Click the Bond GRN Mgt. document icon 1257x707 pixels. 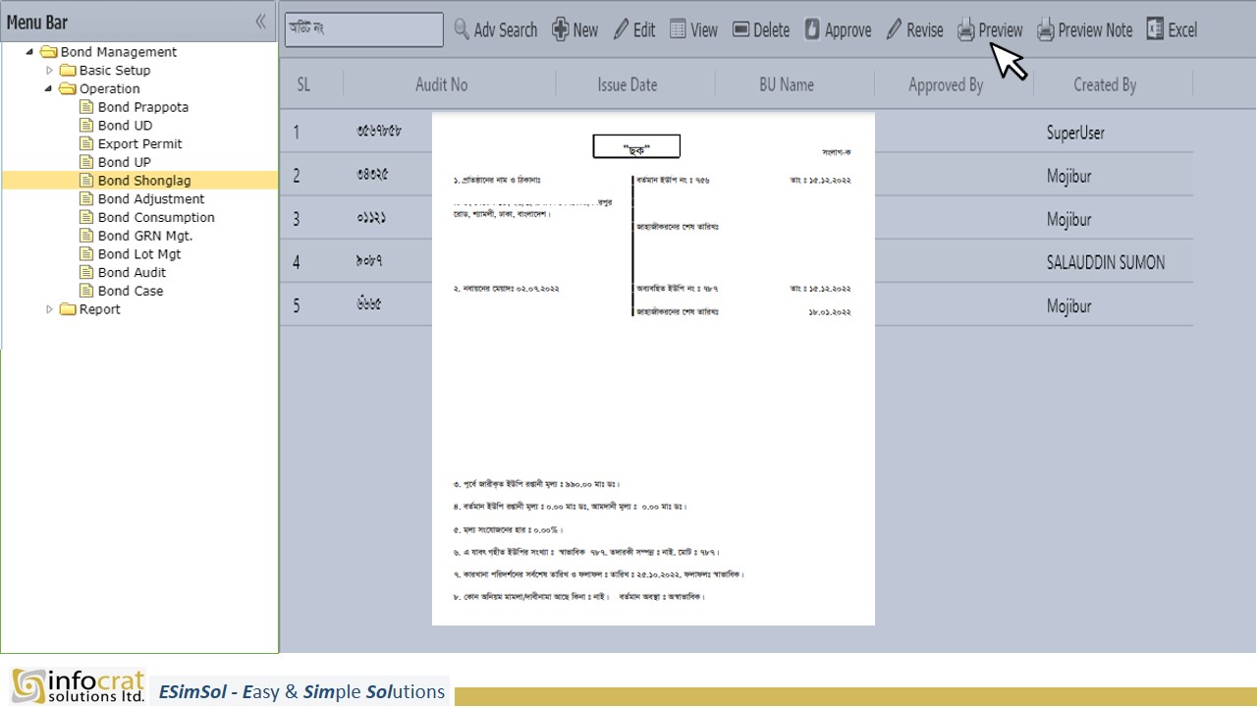pos(86,236)
